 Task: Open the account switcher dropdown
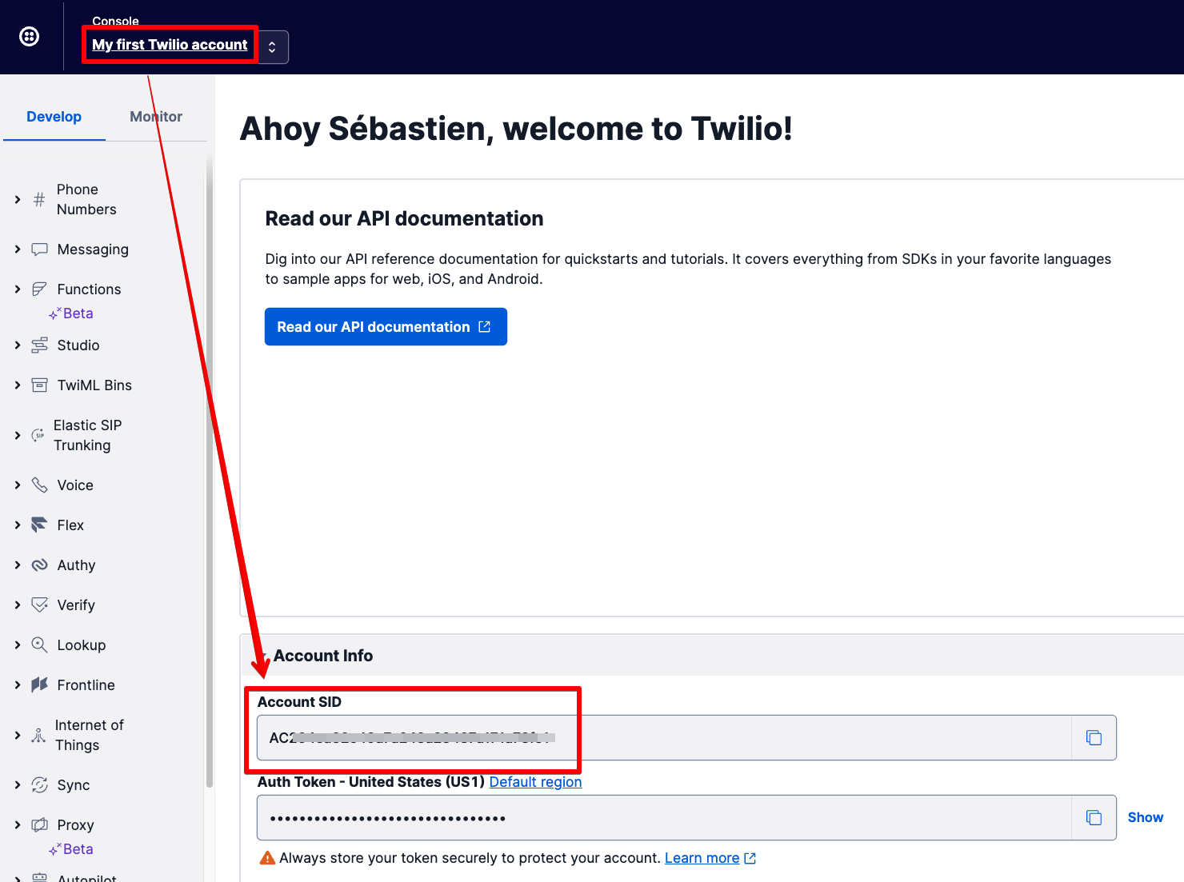(x=272, y=47)
